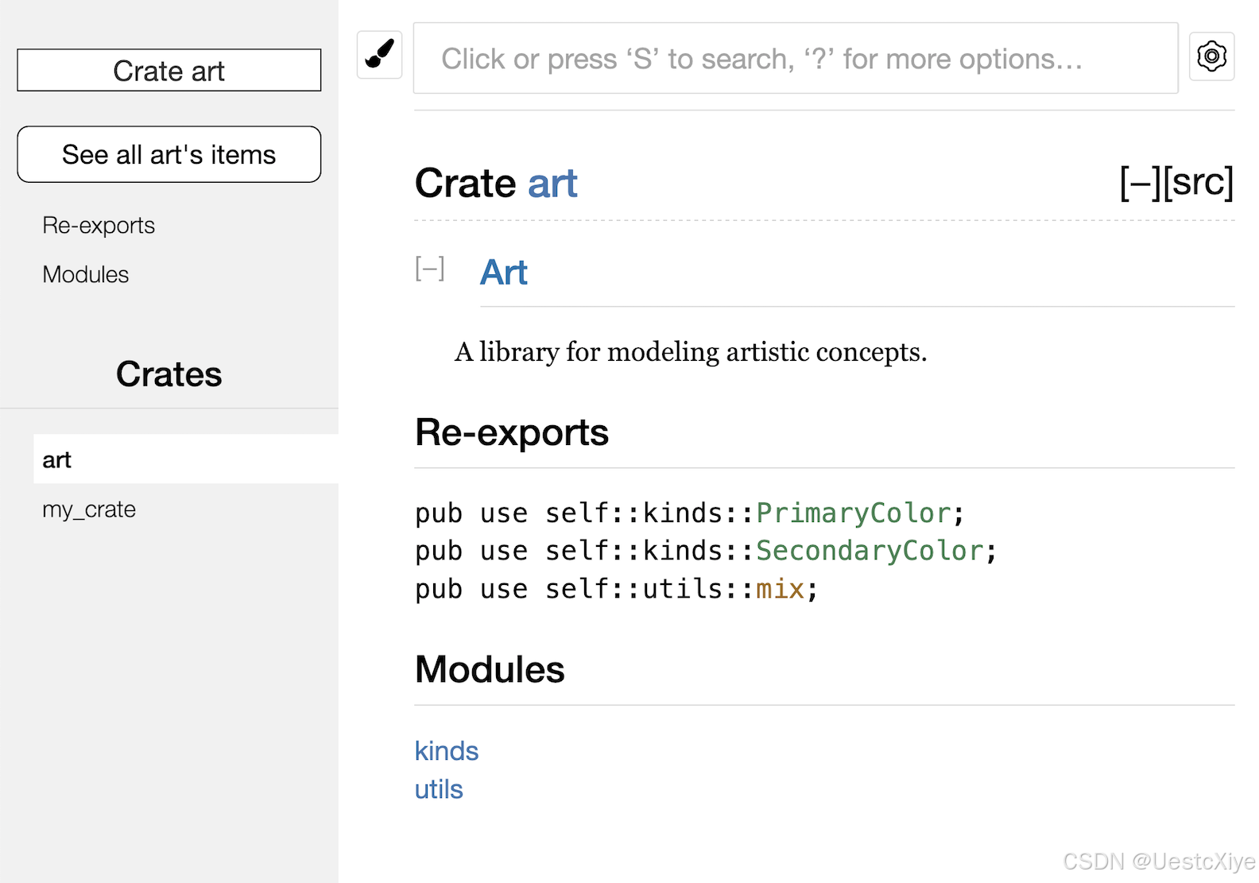Jump to Re-exports in sidebar
The image size is (1259, 883).
(x=99, y=226)
